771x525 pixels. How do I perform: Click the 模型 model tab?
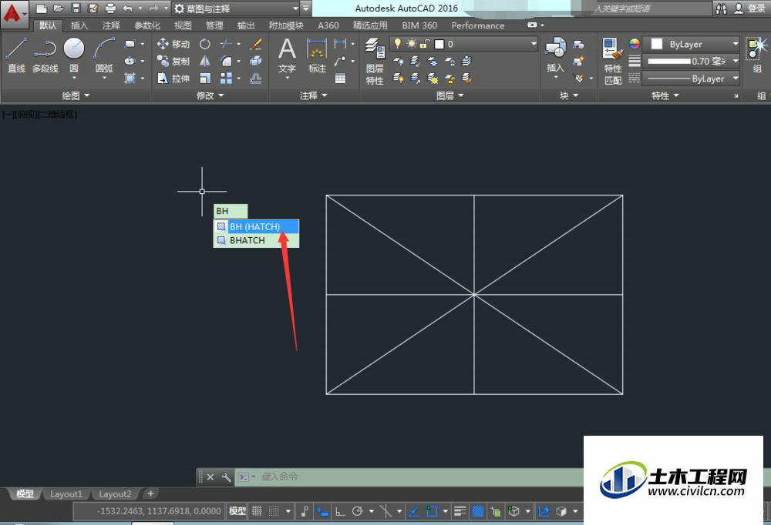tap(25, 494)
